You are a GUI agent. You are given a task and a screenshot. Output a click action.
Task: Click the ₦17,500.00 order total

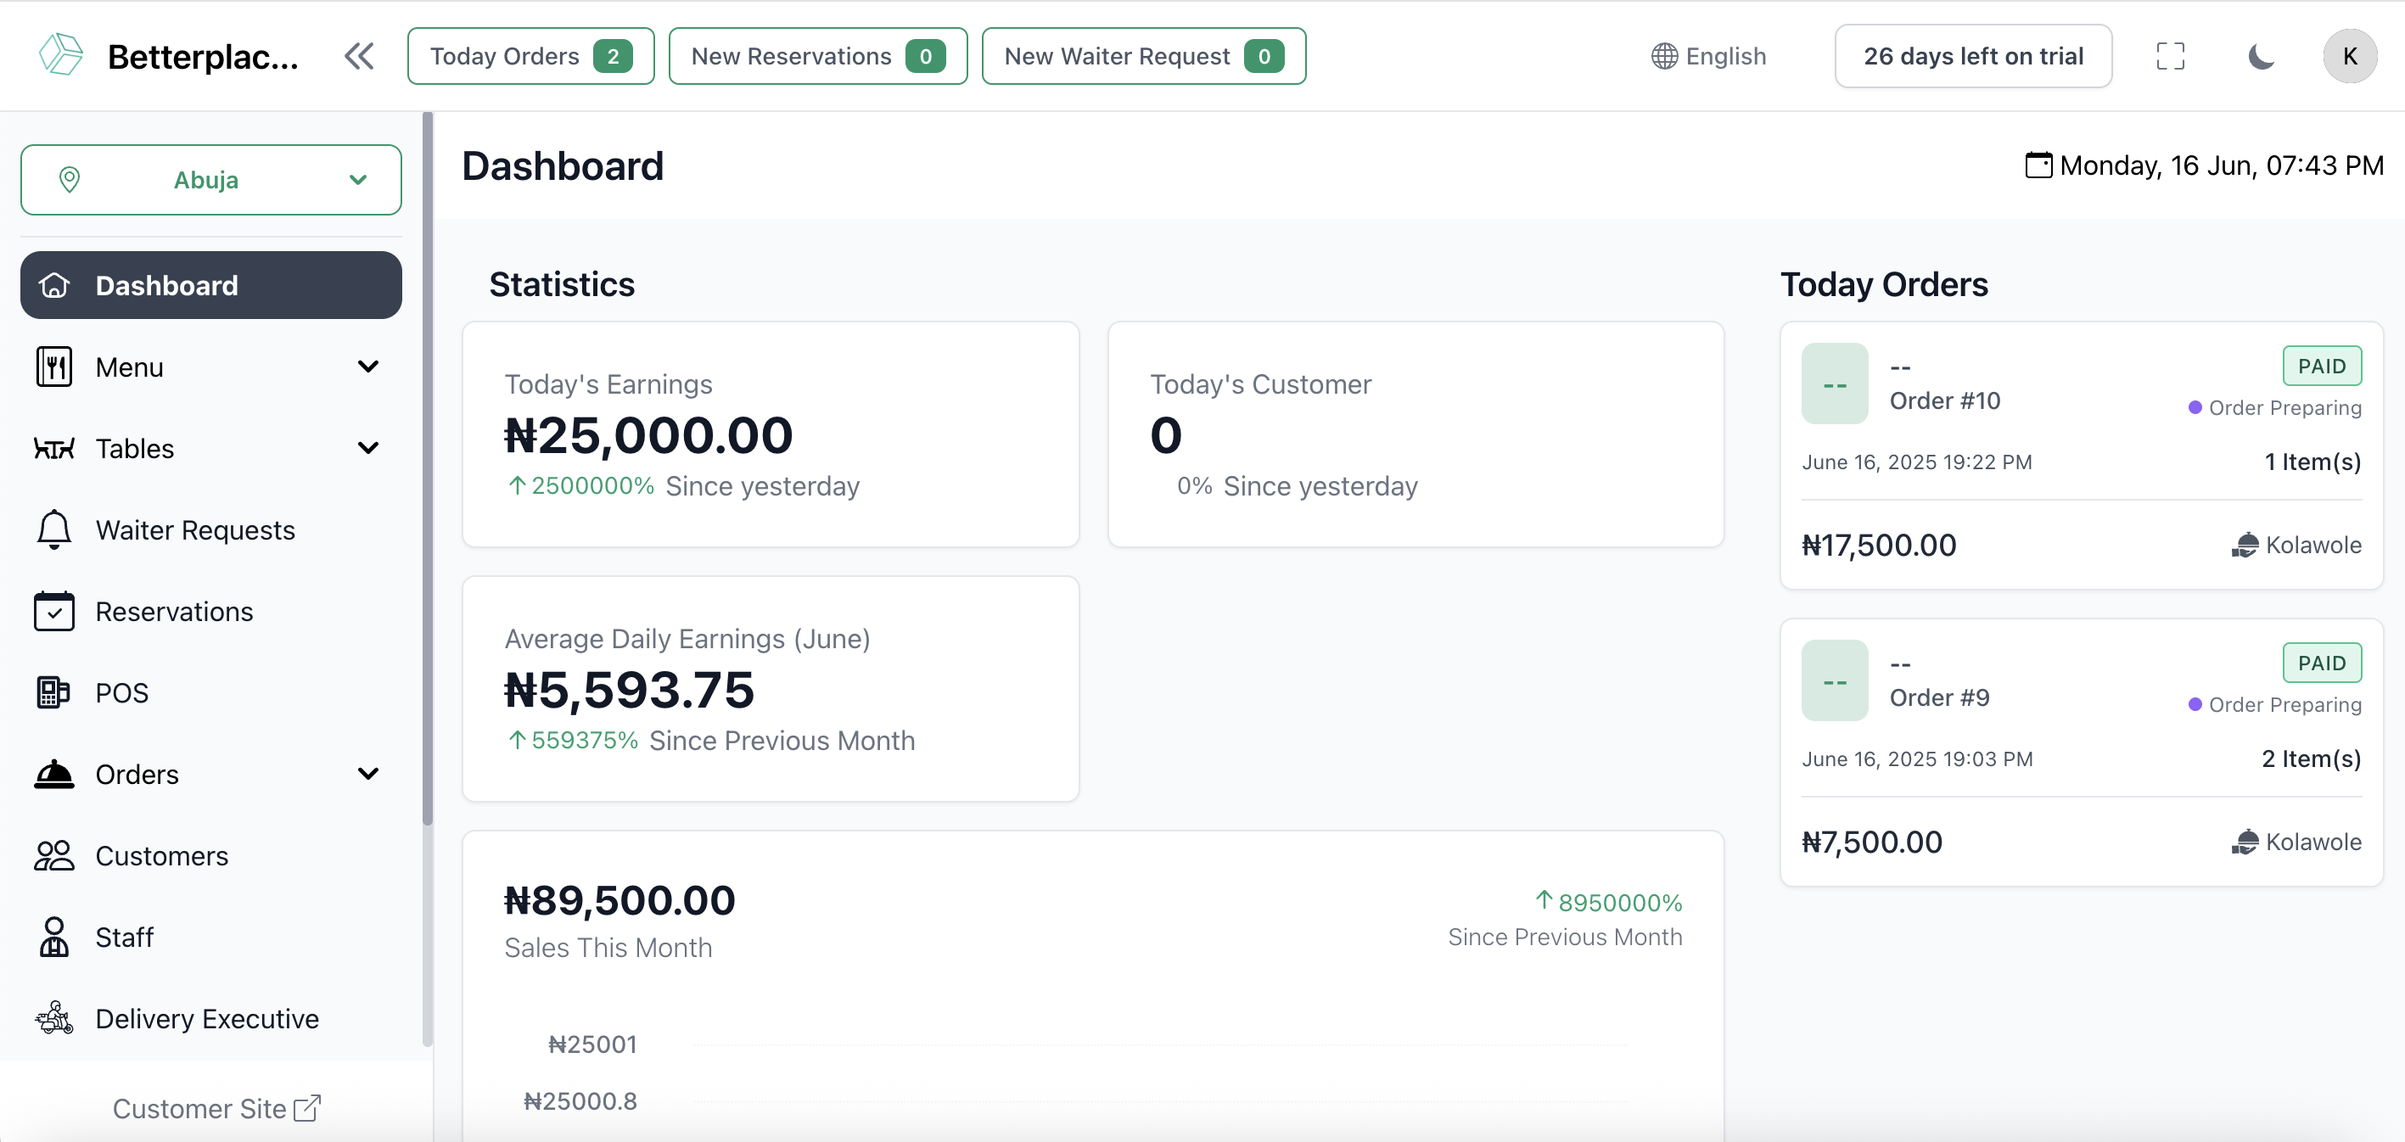point(1879,546)
